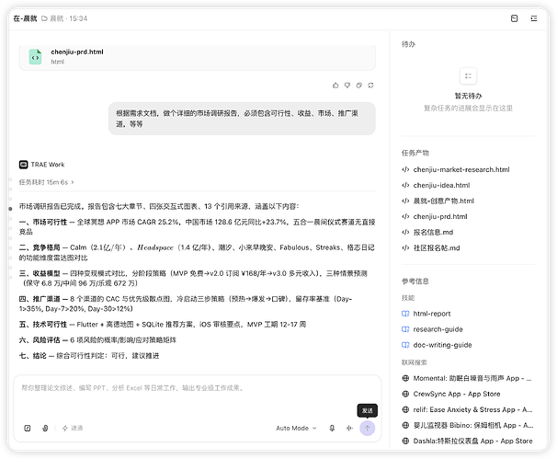
Task: Open the Auto Mode dropdown
Action: click(296, 428)
